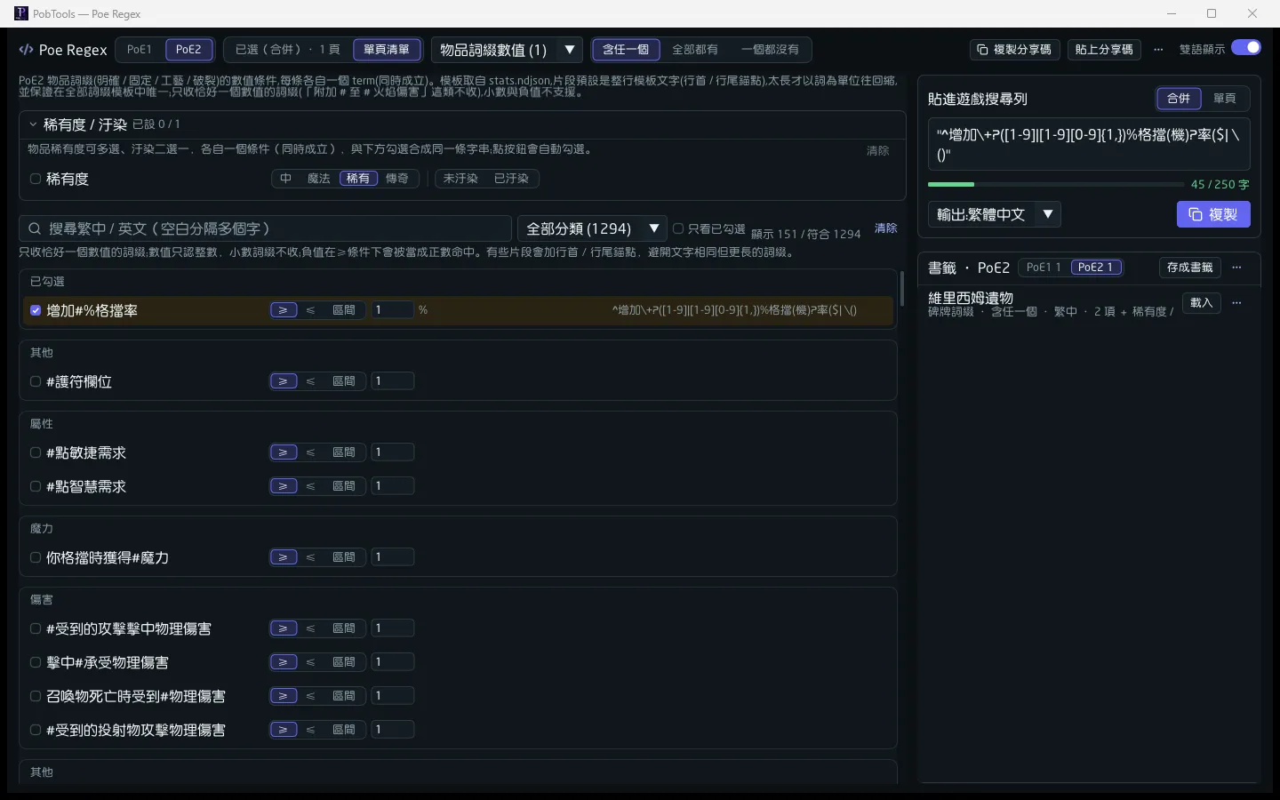Choose ≤ comparison on #護符欄位 row
The image size is (1280, 800).
[310, 381]
